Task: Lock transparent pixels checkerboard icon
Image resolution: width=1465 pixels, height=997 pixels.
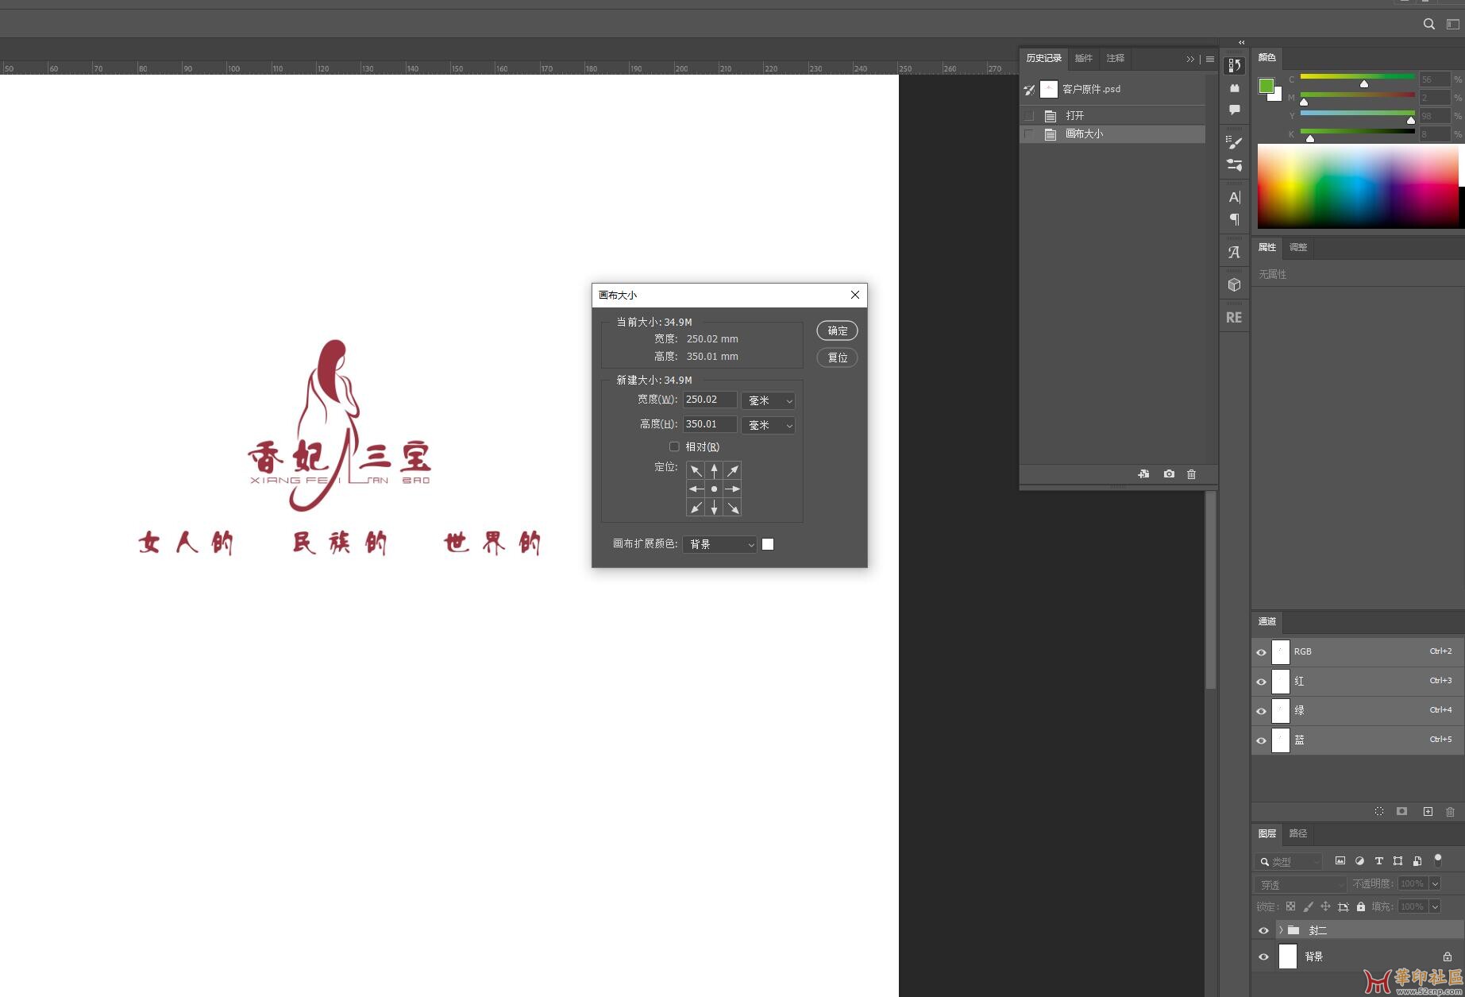Action: [x=1290, y=906]
